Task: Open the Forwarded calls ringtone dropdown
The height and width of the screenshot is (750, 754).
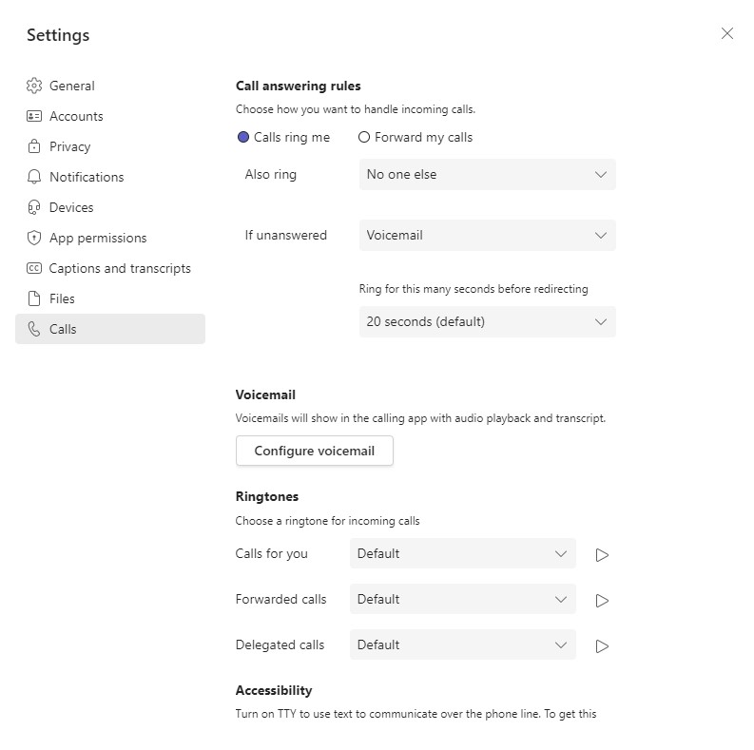Action: [463, 599]
